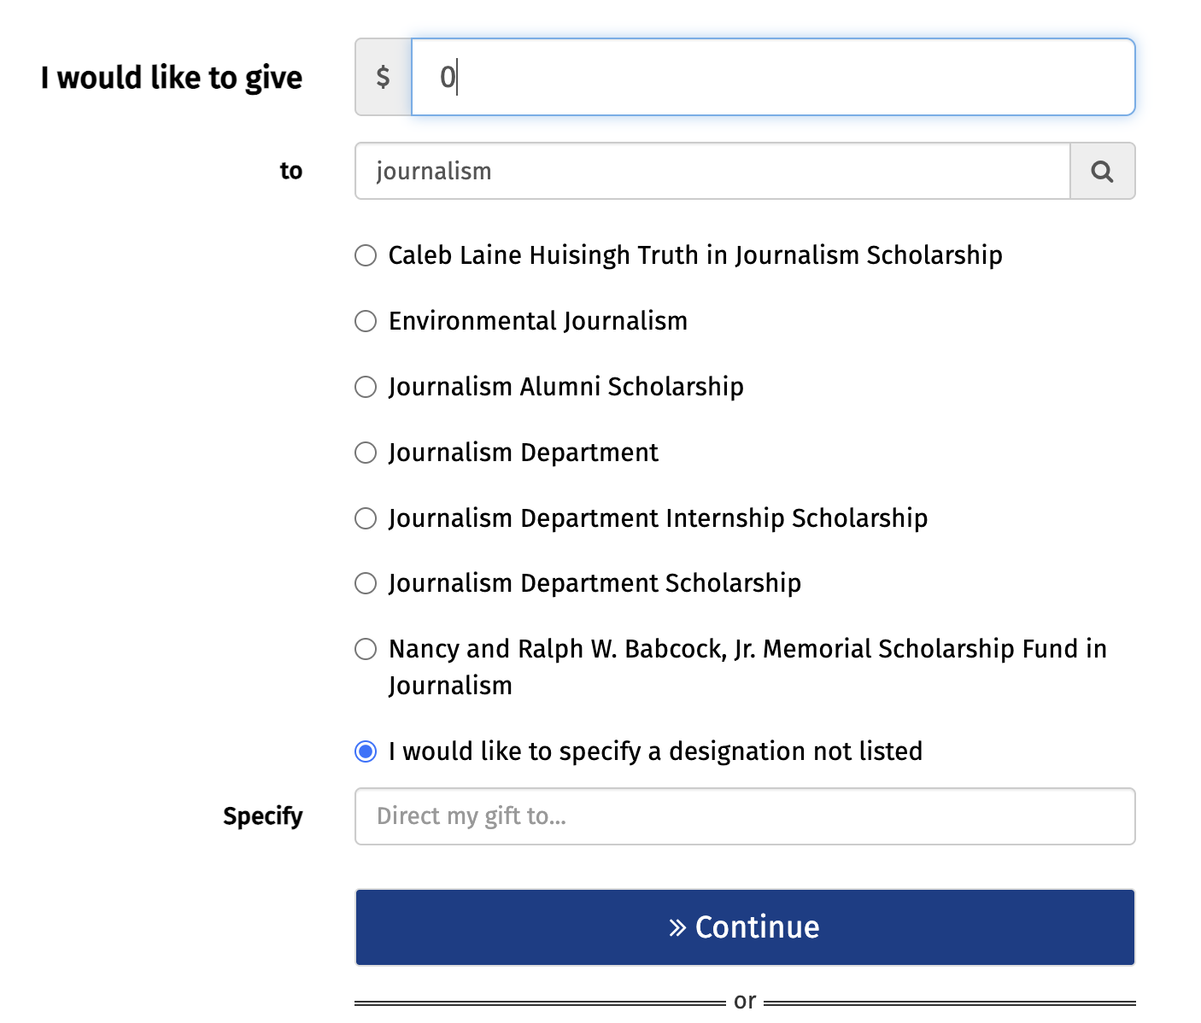Select Journalism Department Internship Scholarship
Image resolution: width=1201 pixels, height=1023 pixels.
365,518
